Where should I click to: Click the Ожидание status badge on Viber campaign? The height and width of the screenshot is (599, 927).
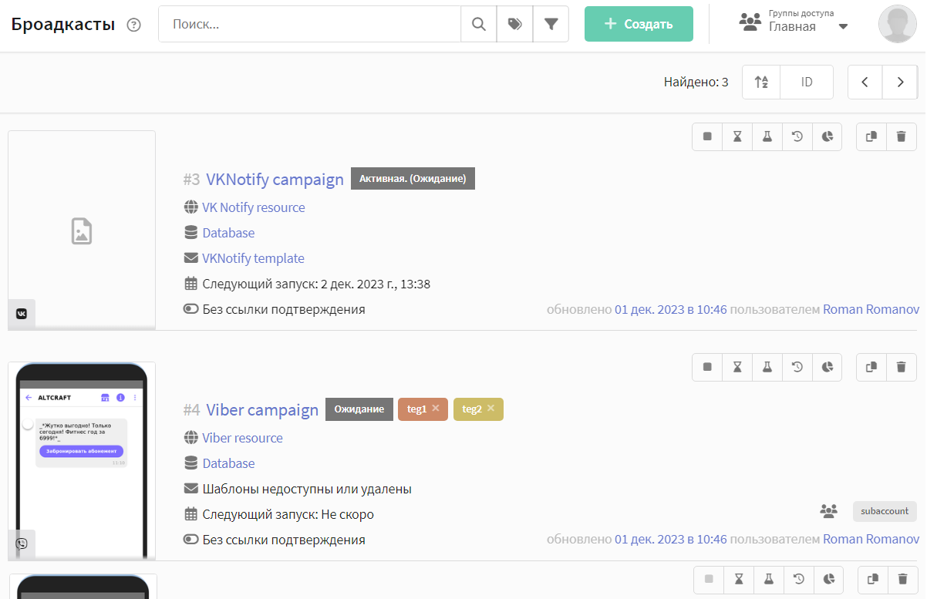tap(359, 409)
